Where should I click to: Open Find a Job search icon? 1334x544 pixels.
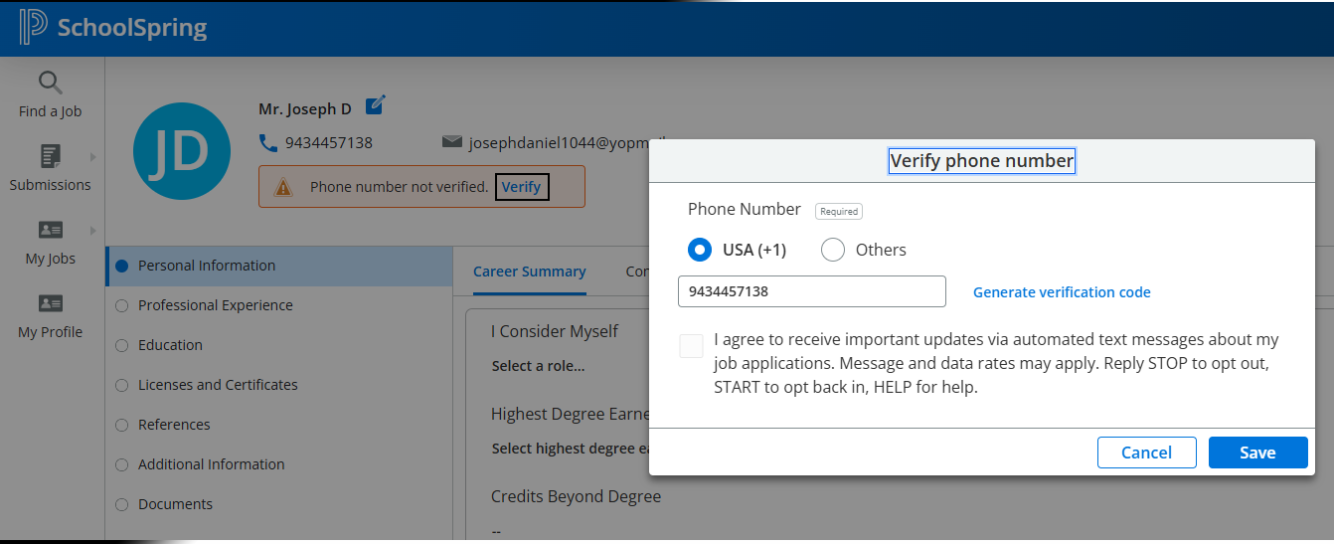[x=51, y=83]
